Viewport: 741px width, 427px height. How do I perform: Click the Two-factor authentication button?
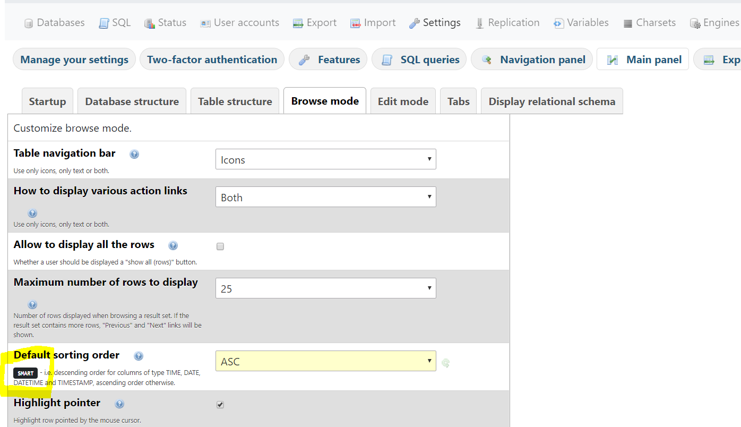212,59
